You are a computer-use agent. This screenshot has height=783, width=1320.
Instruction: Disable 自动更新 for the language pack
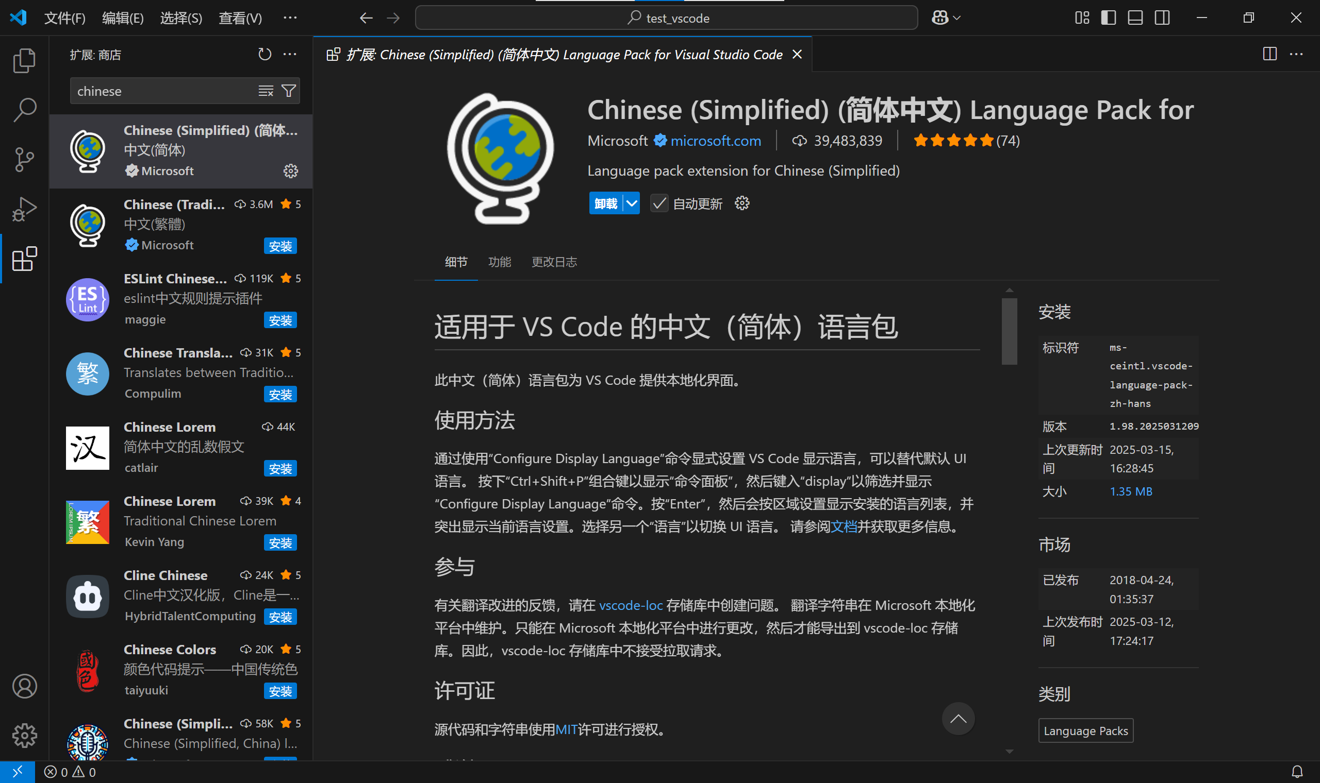[x=658, y=203]
